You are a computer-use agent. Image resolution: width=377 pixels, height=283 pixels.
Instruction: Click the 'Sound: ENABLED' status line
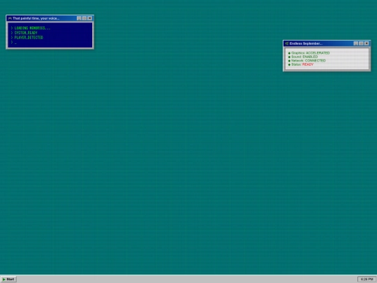pos(303,57)
